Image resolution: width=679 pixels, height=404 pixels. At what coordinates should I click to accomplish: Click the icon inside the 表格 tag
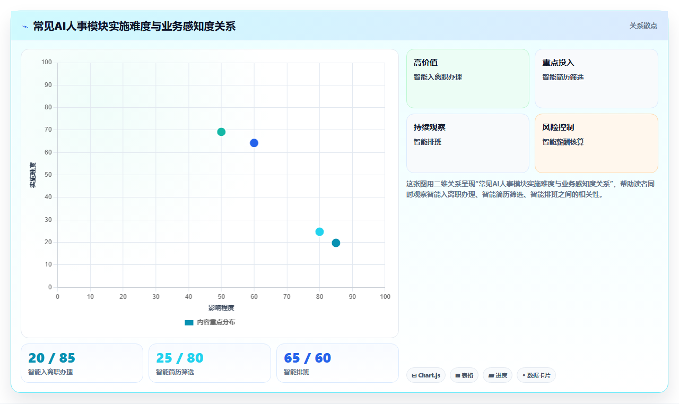[x=458, y=375]
